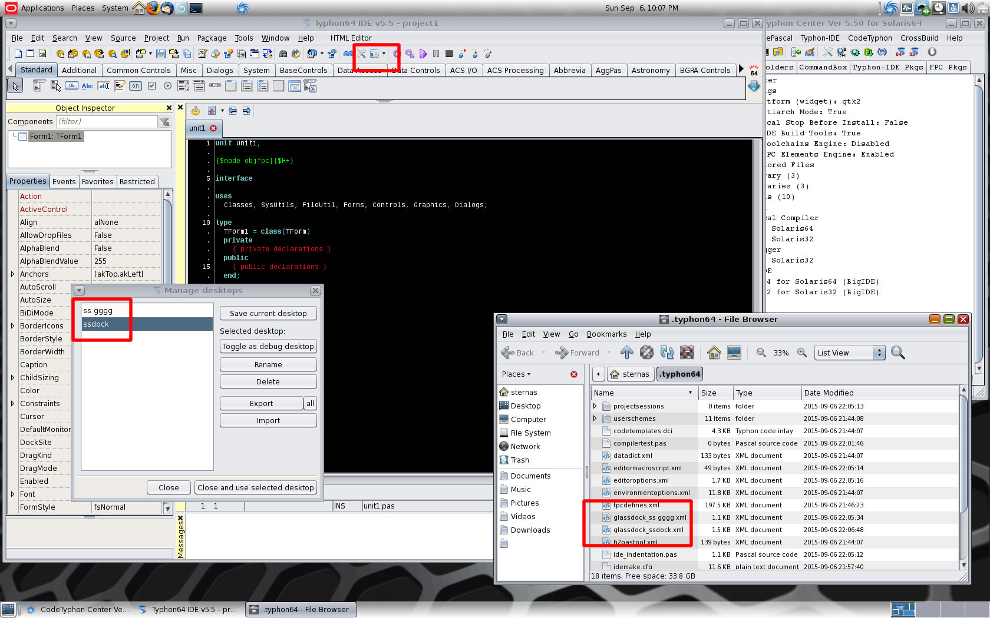Expand the Font property

click(x=12, y=494)
